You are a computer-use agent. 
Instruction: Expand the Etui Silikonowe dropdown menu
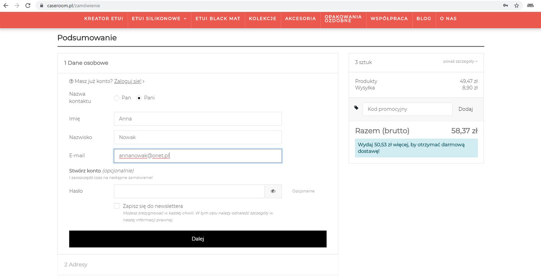159,19
